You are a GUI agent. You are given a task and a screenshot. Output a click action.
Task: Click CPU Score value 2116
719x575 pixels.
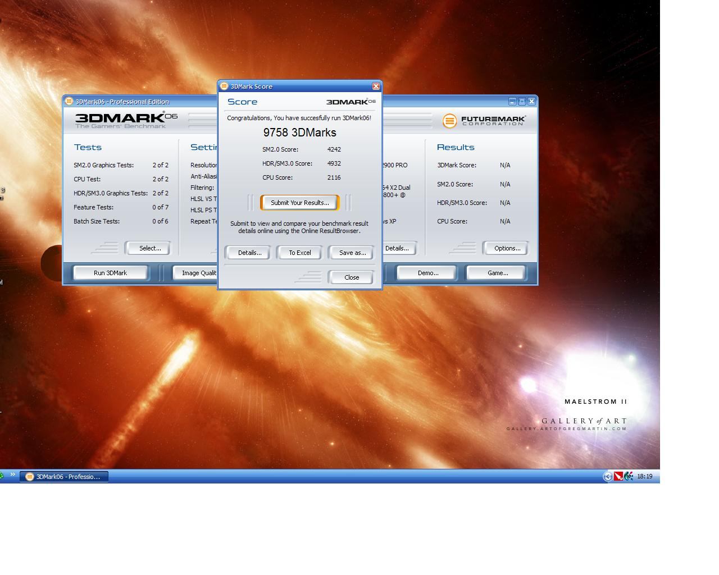point(334,177)
